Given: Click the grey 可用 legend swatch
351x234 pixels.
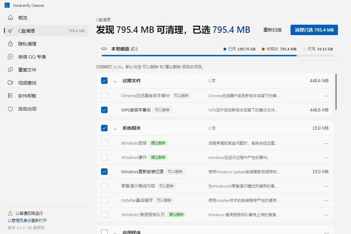Looking at the screenshot, I should (x=304, y=49).
